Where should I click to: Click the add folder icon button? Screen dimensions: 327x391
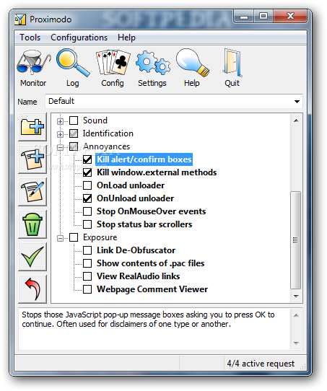pos(32,127)
